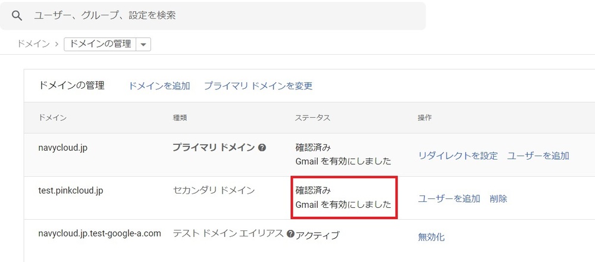
Task: Click the 操作 column header
Action: [x=425, y=118]
